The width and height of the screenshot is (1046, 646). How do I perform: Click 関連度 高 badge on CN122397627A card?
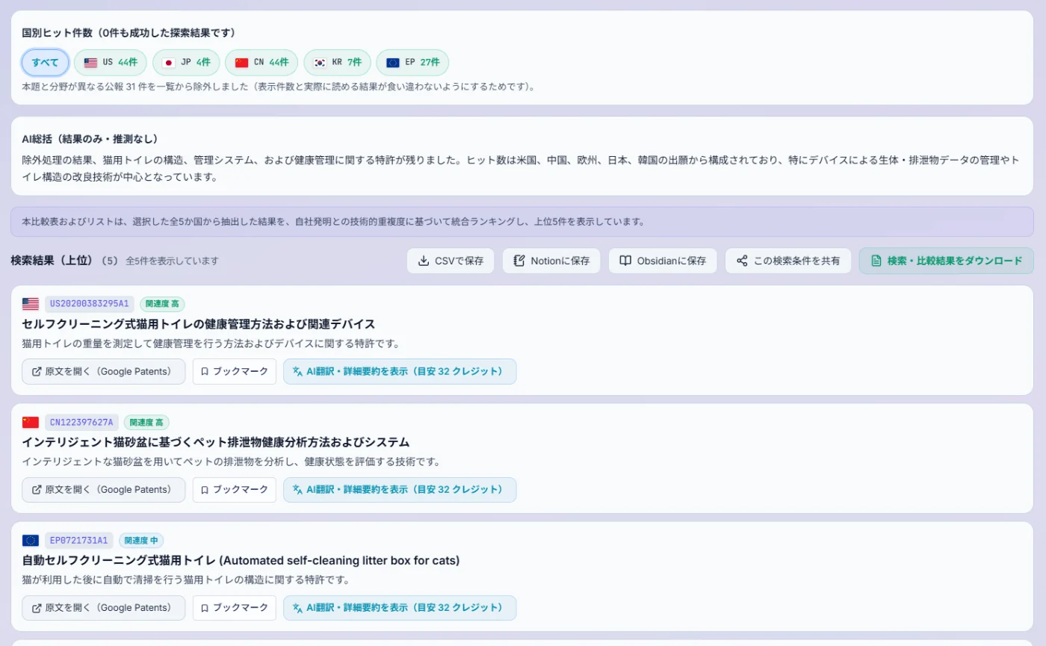pos(146,422)
